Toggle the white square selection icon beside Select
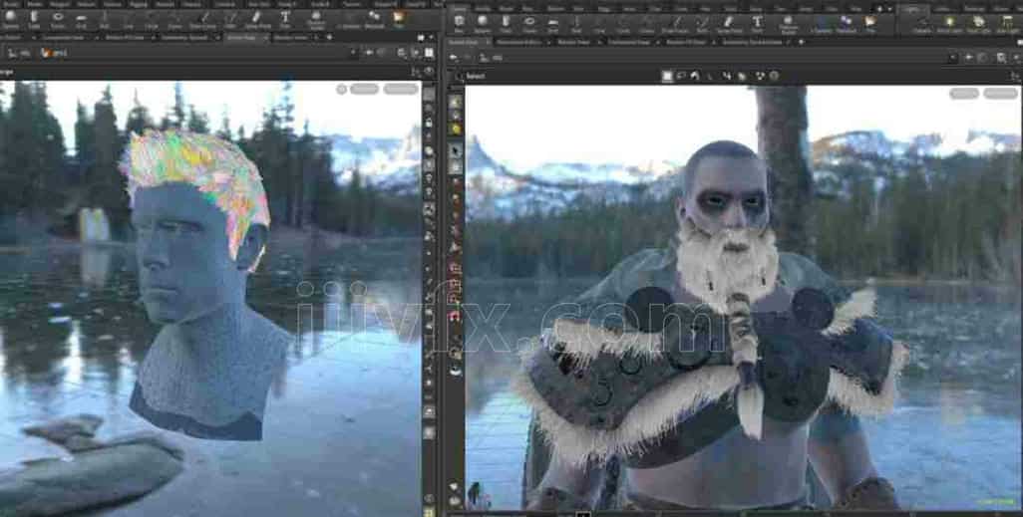Screen dimensions: 1023x517 click(x=667, y=76)
